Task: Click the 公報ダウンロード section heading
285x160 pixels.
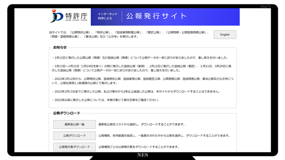Action: (x=66, y=113)
